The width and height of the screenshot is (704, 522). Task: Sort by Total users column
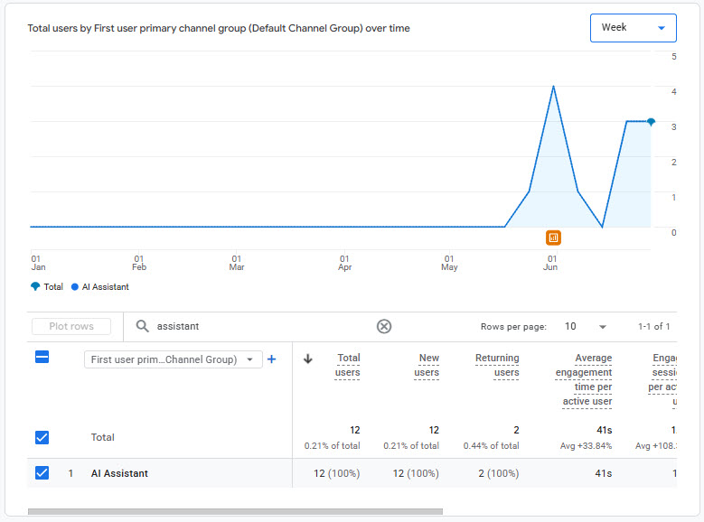(x=348, y=365)
